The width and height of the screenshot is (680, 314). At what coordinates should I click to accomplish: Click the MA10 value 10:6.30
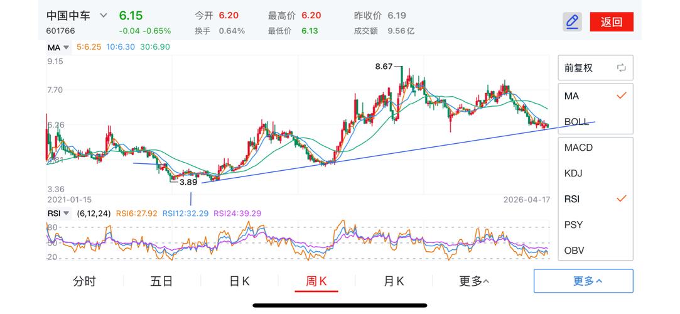click(120, 47)
